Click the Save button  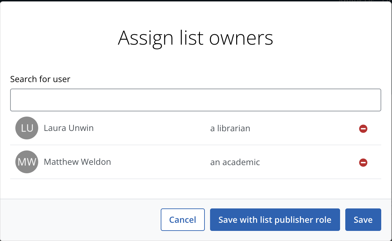pos(363,220)
